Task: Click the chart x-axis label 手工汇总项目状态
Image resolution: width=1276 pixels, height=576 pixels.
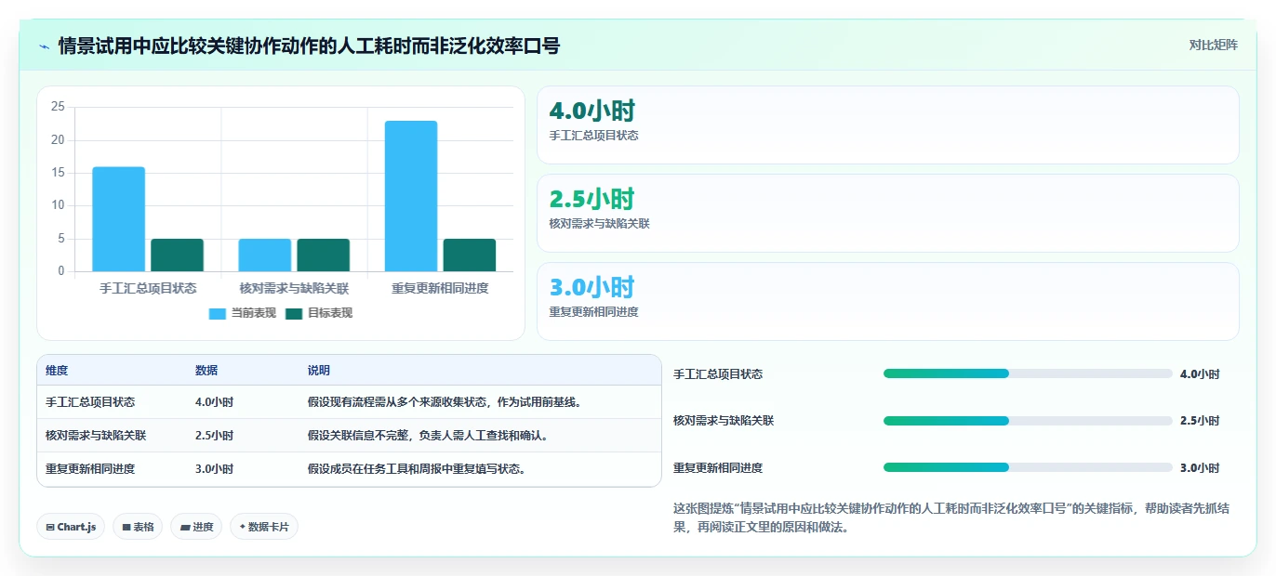Action: (148, 288)
